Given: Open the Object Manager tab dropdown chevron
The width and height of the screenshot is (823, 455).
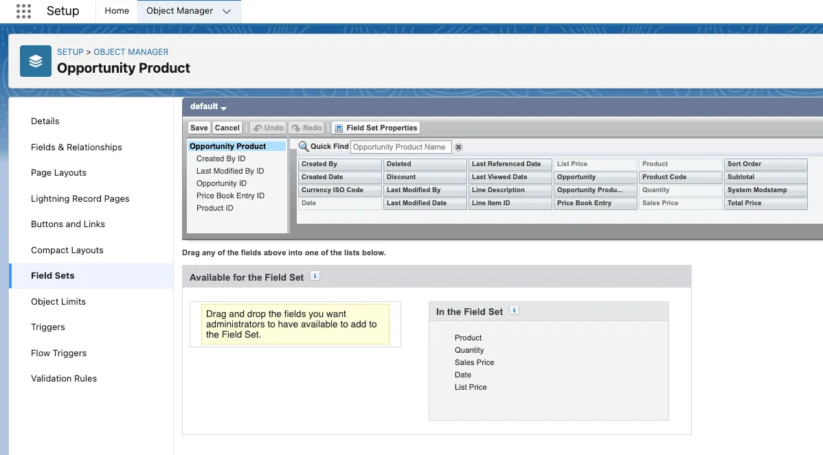Looking at the screenshot, I should 227,11.
